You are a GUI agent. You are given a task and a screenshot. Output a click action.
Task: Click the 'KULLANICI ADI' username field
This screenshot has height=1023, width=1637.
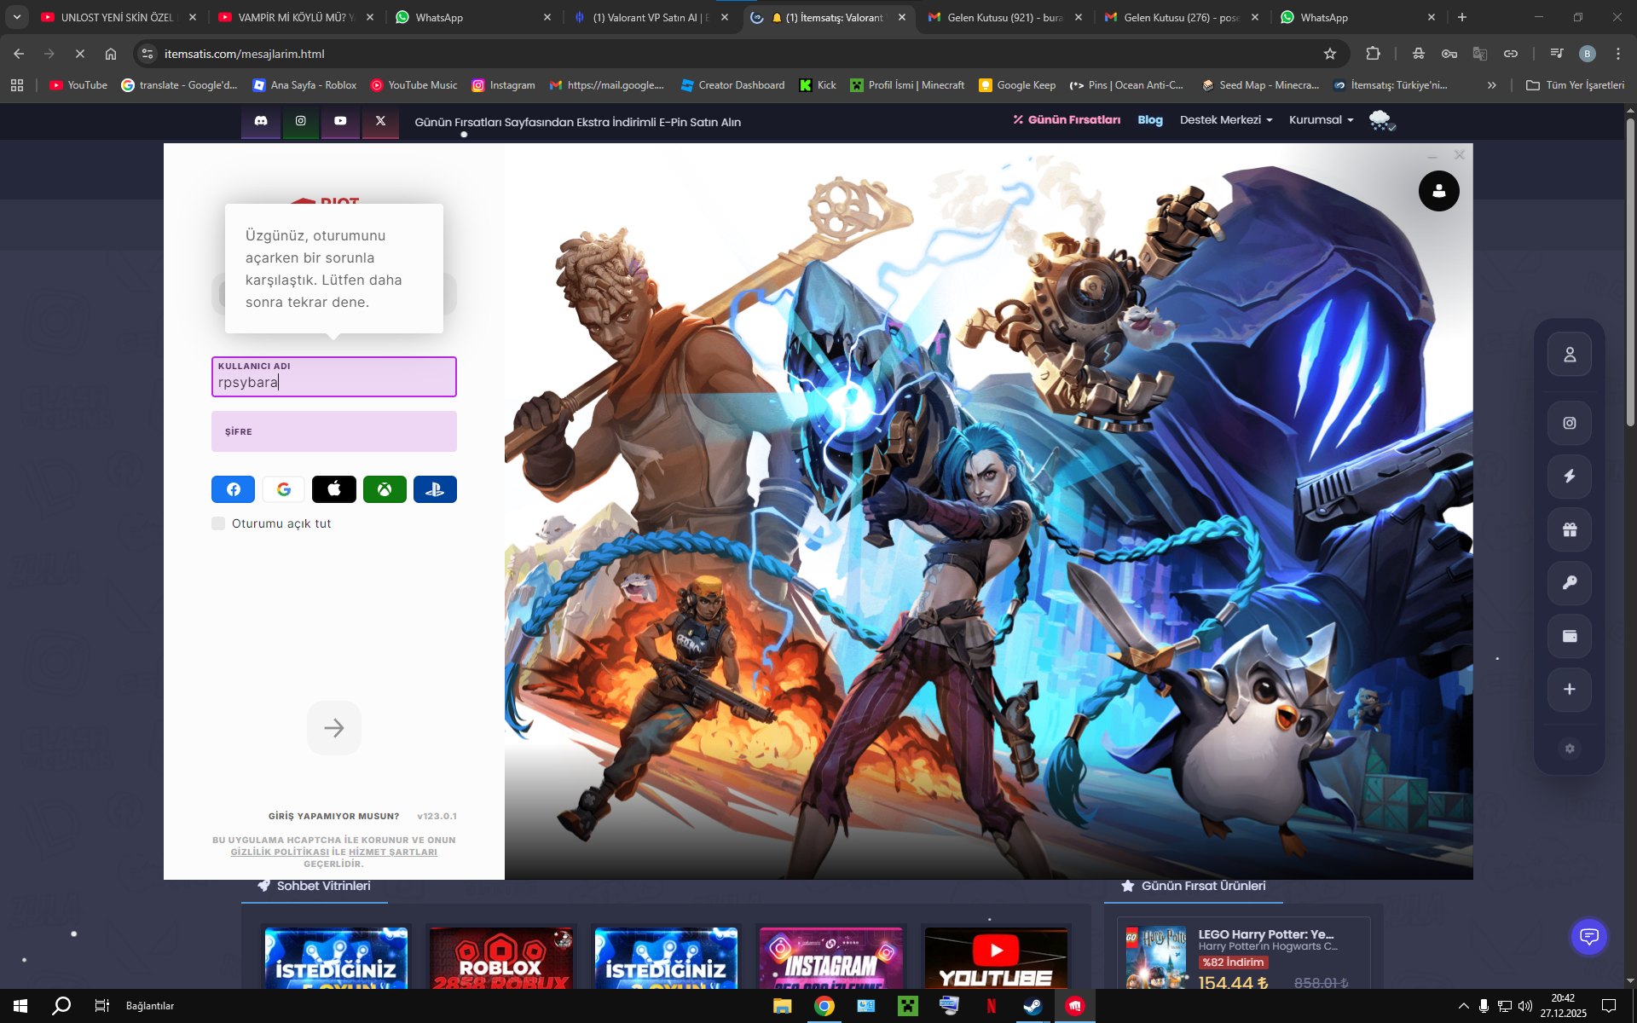tap(334, 377)
